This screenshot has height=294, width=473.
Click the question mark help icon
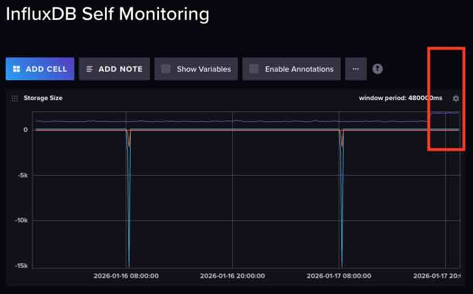[378, 69]
